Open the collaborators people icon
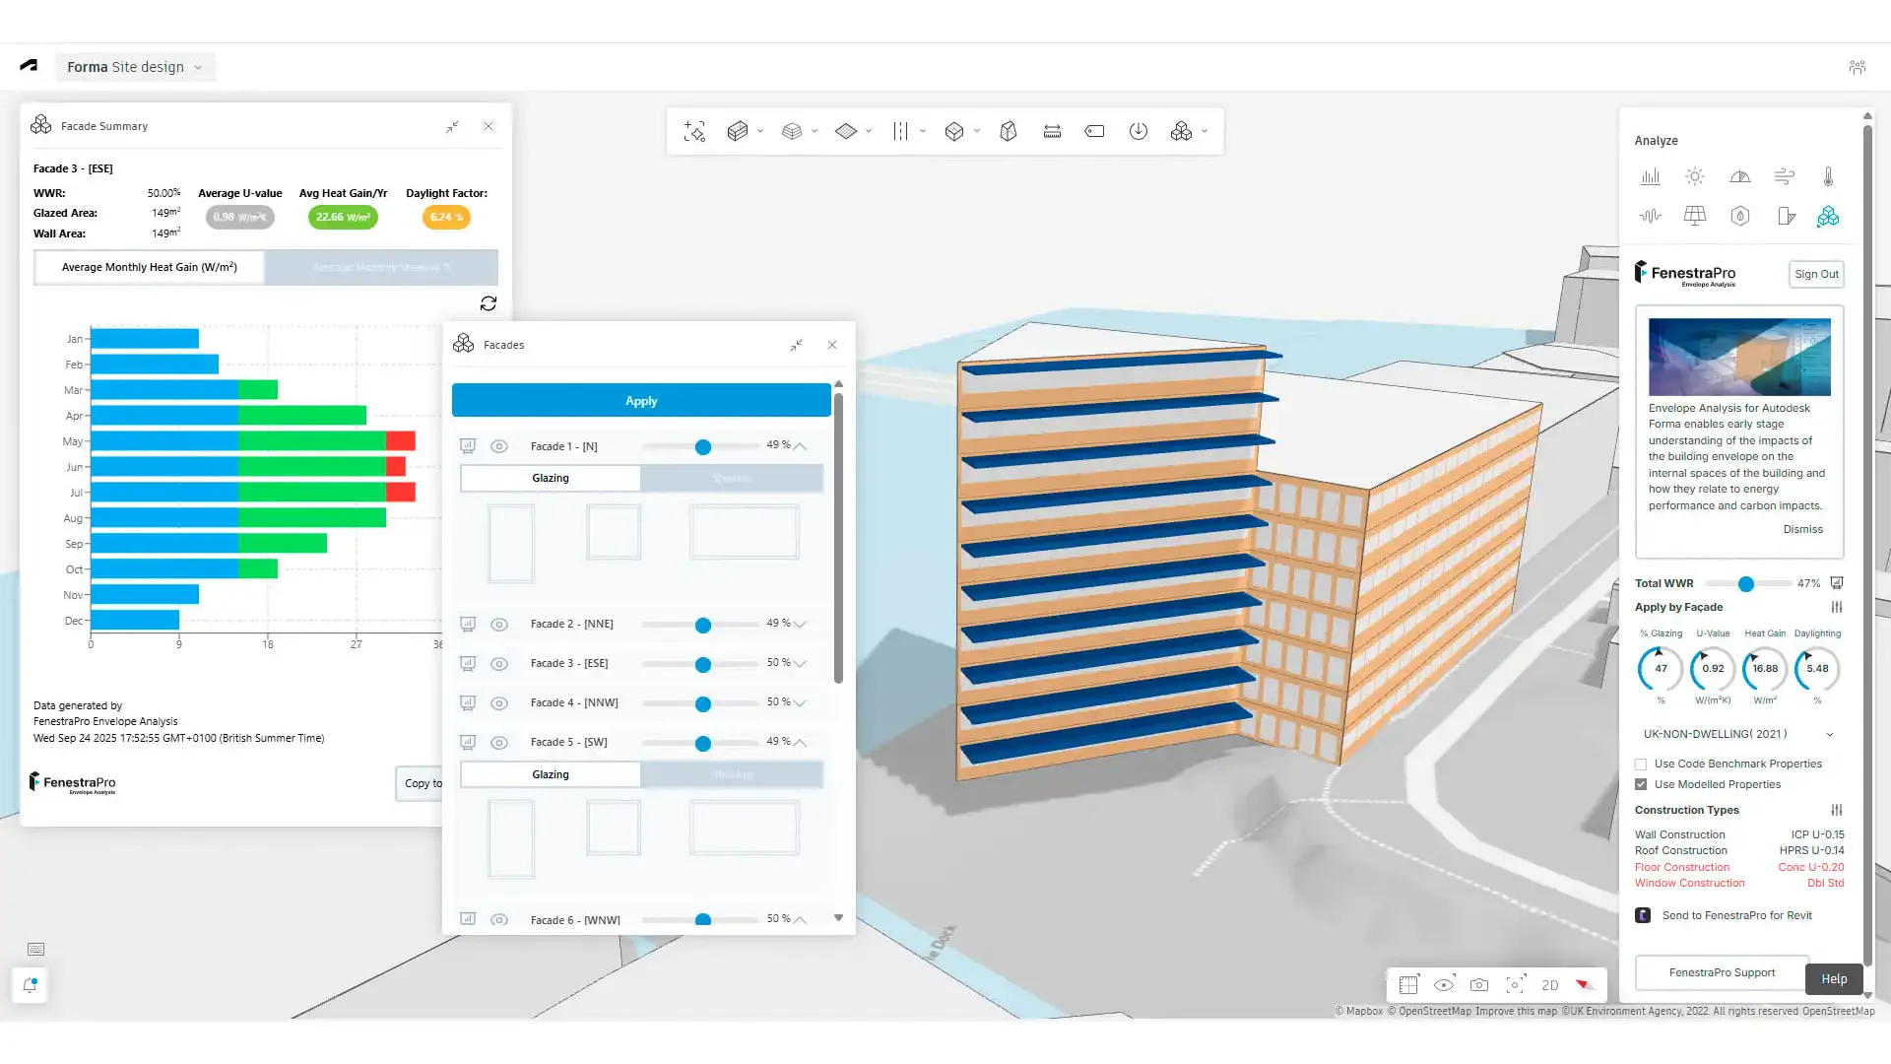Image resolution: width=1891 pixels, height=1064 pixels. click(x=1857, y=67)
